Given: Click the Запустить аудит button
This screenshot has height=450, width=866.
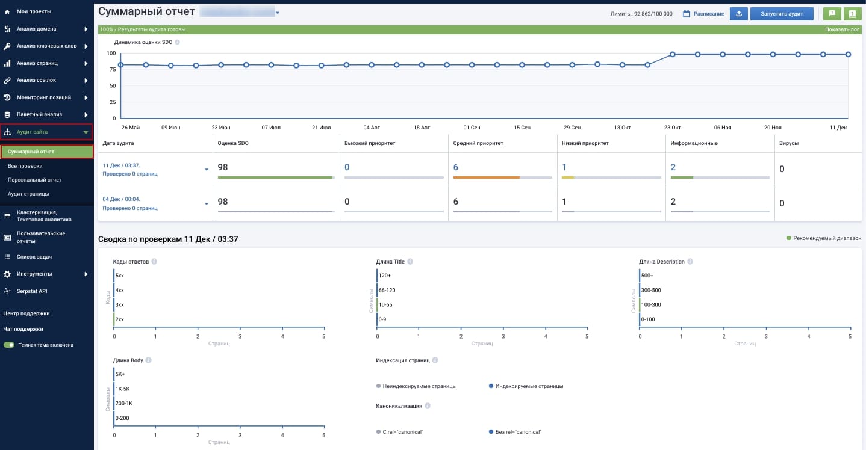Looking at the screenshot, I should 782,14.
